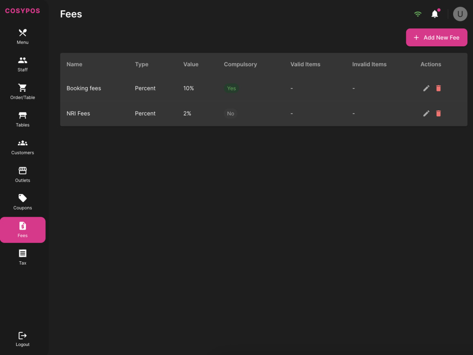Select the NRI Fees name cell

(x=79, y=114)
